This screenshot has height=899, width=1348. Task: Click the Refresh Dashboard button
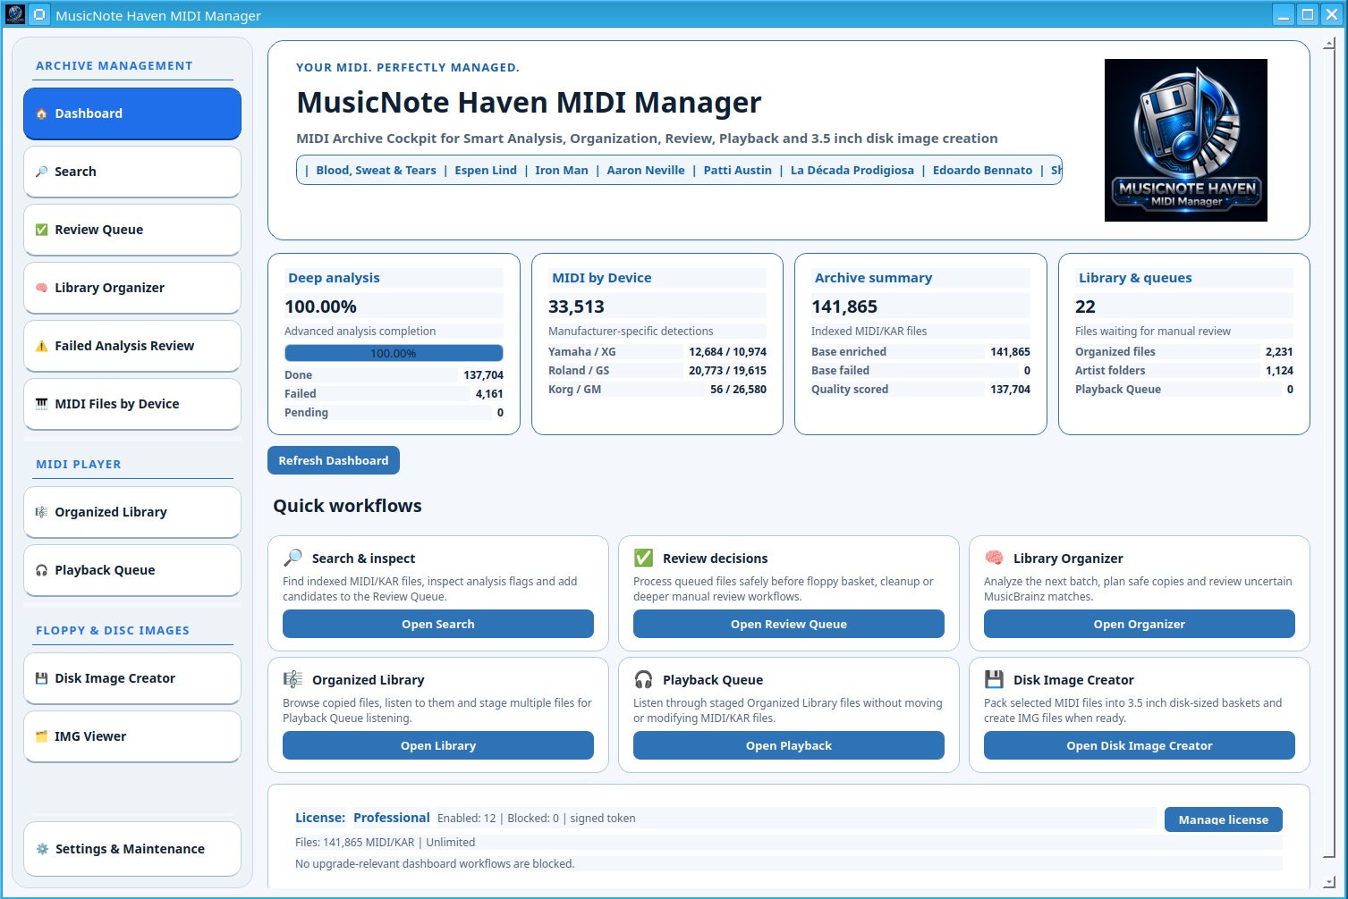click(334, 460)
